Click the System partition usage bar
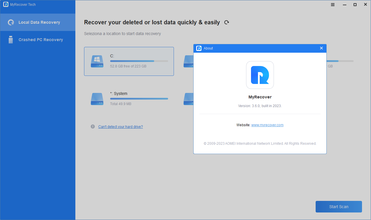Viewport: 371px width, 220px height. click(139, 99)
